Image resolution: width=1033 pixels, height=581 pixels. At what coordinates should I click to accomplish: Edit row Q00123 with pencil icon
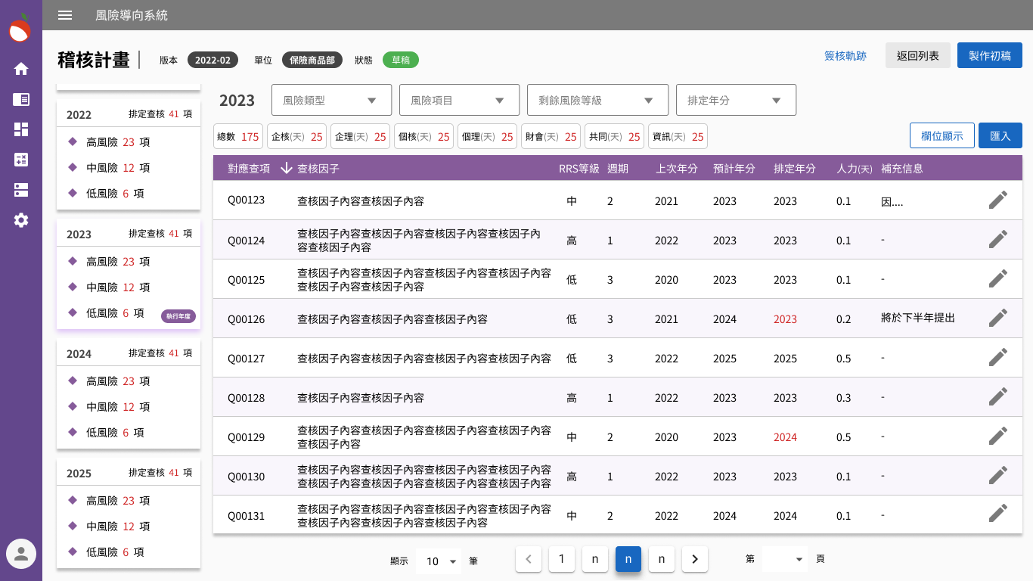(997, 200)
